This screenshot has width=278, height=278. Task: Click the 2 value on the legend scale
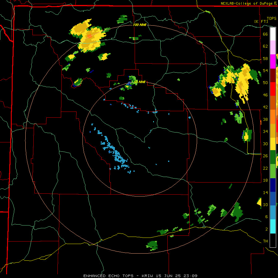tap(266, 229)
